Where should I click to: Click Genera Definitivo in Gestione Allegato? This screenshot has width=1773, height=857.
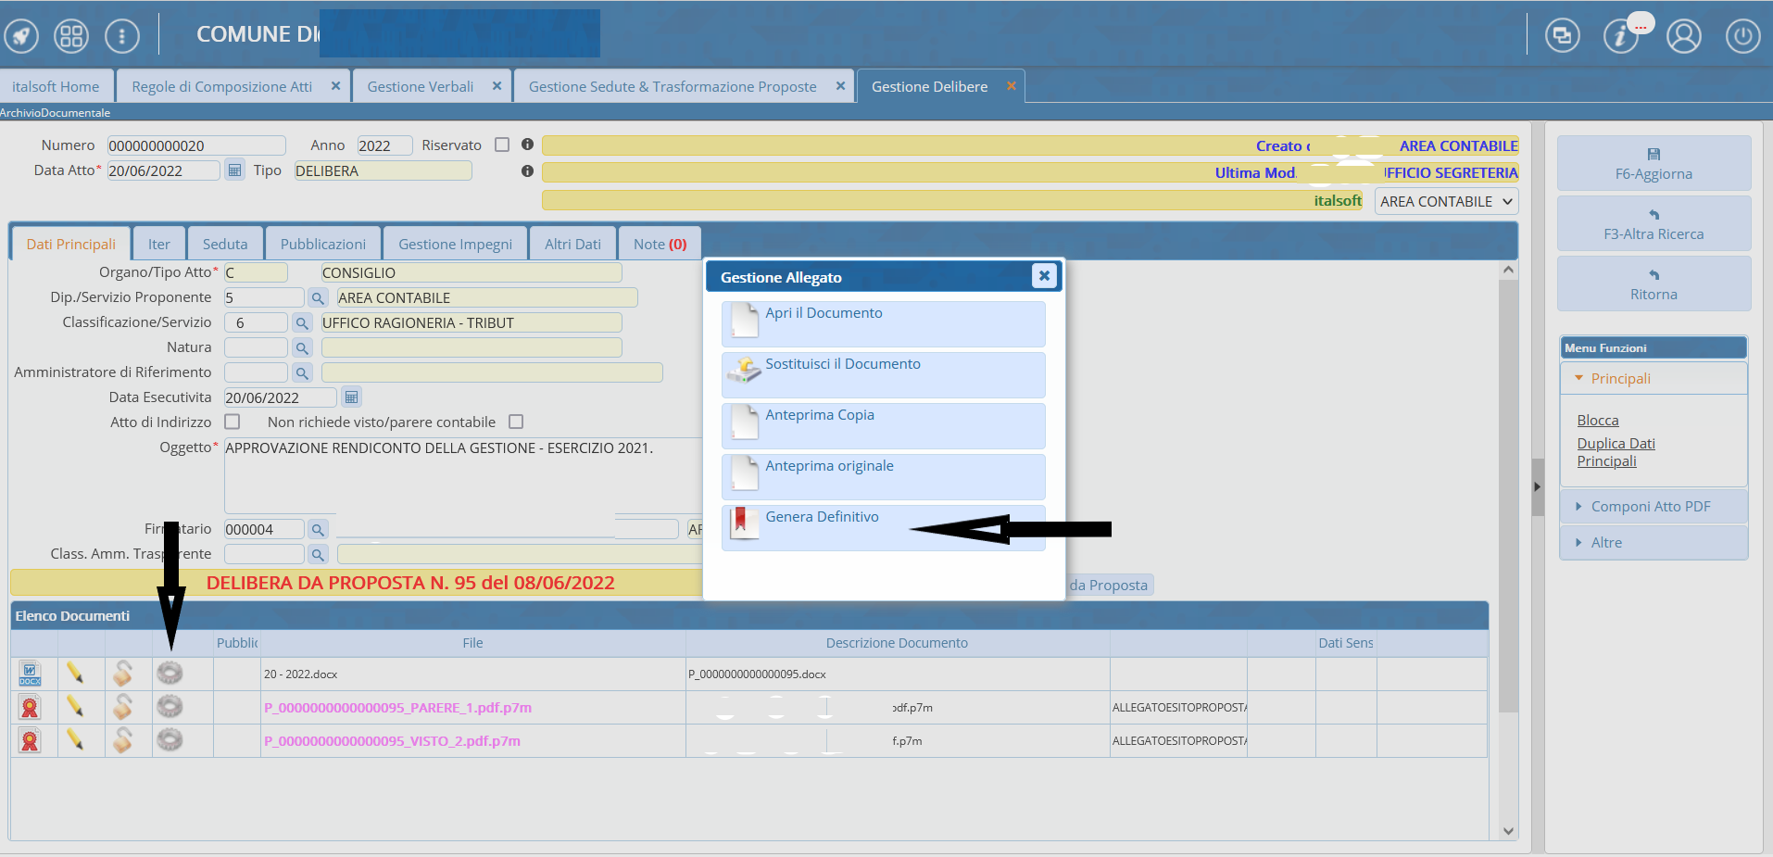822,517
